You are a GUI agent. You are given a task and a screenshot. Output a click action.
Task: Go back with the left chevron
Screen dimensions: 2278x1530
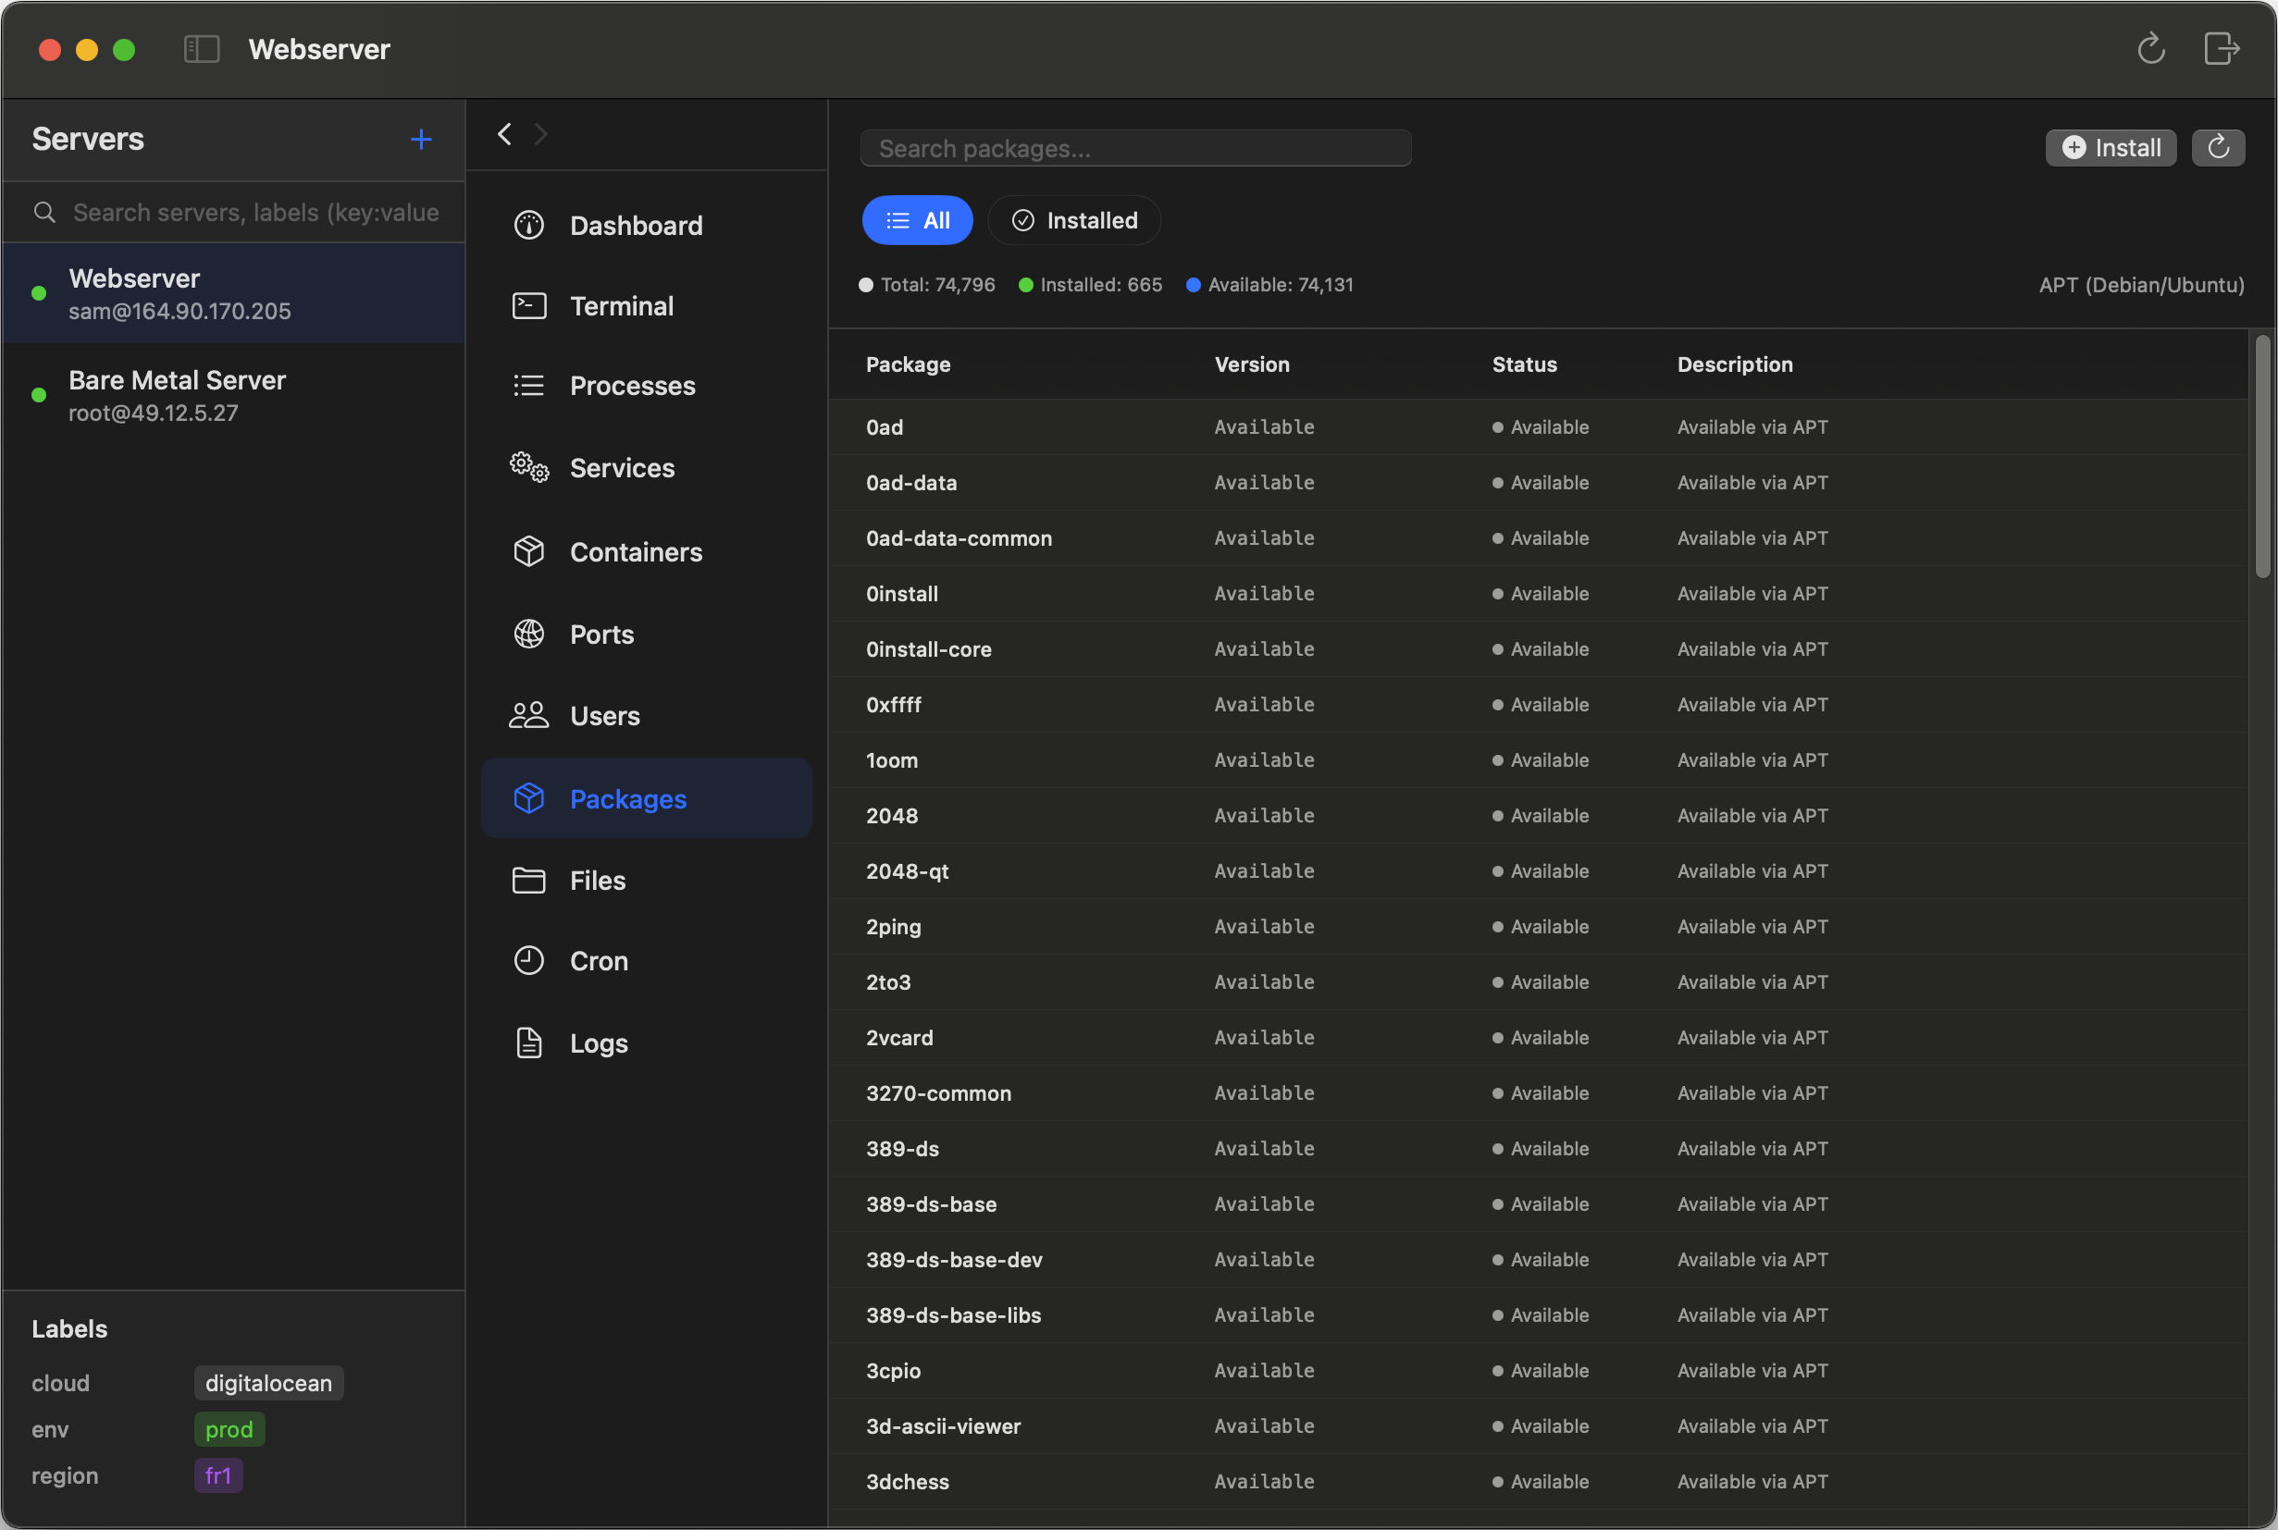pos(504,134)
